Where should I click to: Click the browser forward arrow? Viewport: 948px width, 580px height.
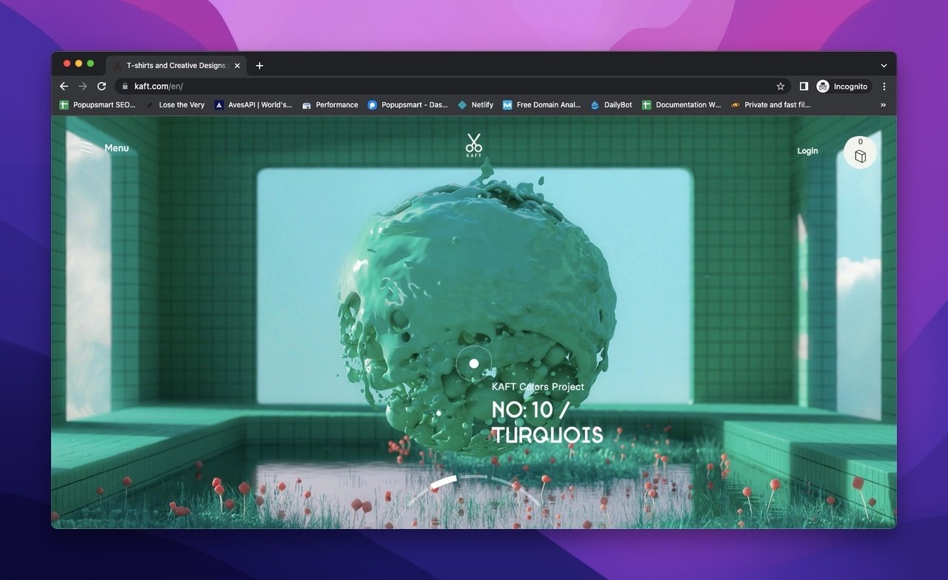pos(83,87)
